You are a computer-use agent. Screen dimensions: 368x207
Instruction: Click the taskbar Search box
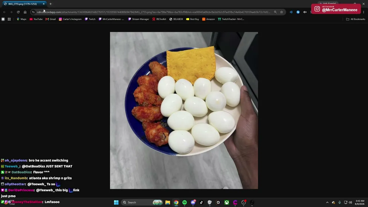tap(142, 202)
